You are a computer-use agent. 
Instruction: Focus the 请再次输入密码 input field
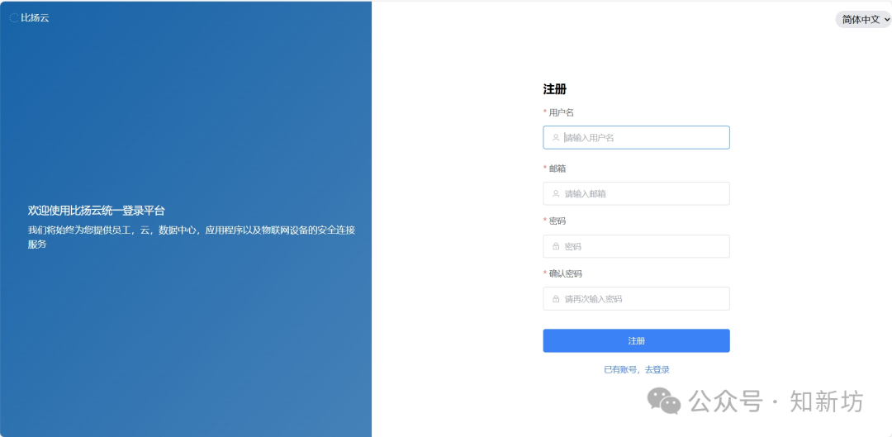point(636,299)
